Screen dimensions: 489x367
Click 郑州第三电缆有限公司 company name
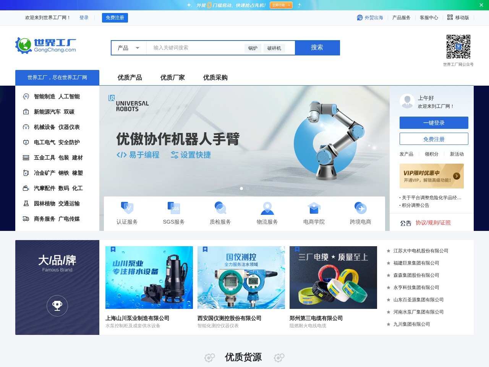[x=316, y=318]
